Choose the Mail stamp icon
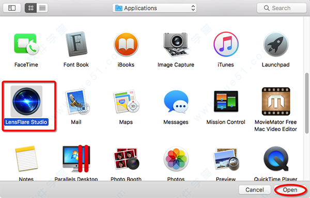Screen dimensions: 310x198 pos(77,102)
